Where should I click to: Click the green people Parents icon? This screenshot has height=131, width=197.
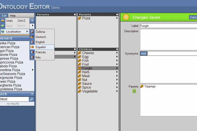pos(134,91)
